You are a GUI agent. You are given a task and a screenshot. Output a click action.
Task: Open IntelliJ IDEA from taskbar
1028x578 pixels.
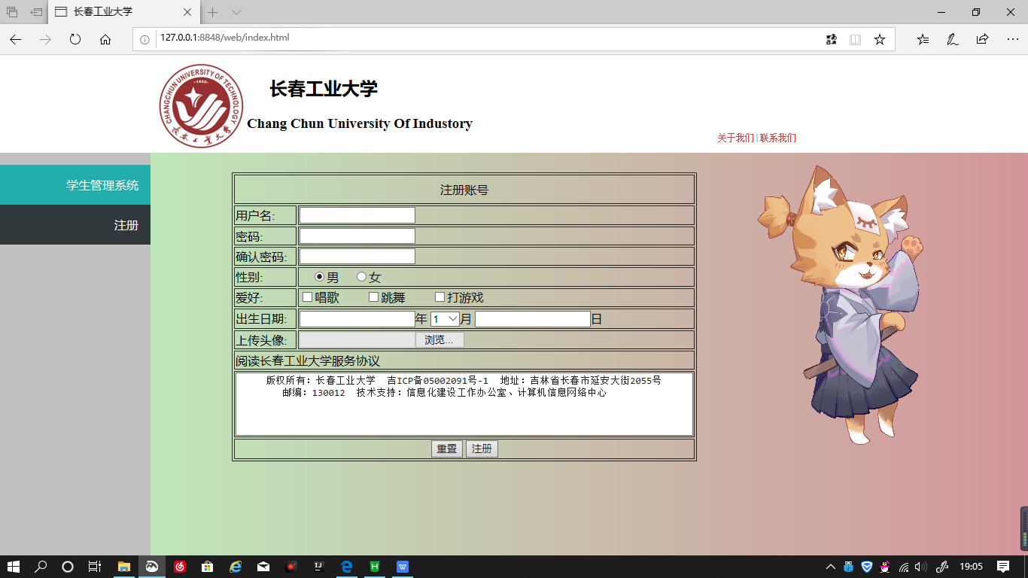click(x=319, y=566)
